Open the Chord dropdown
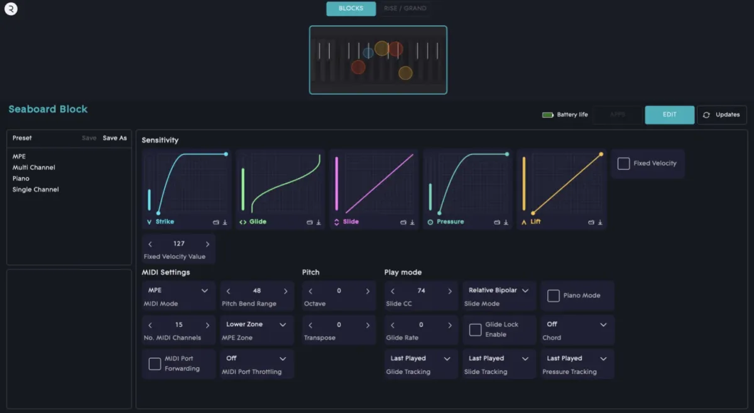The image size is (754, 413). click(577, 324)
